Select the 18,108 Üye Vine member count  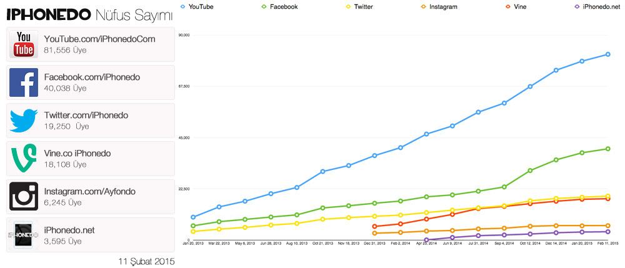66,164
